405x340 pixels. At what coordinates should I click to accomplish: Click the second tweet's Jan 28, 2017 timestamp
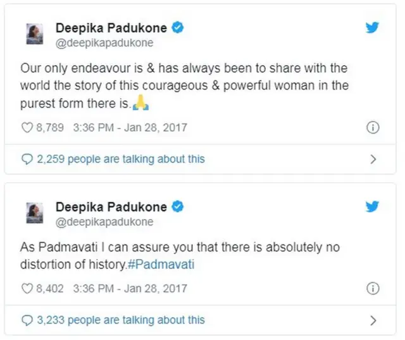coord(158,288)
